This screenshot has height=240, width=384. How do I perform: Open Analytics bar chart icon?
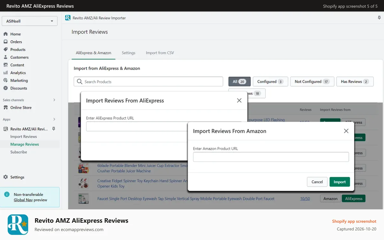(5, 73)
